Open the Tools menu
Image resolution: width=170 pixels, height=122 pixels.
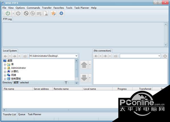pos(69,8)
